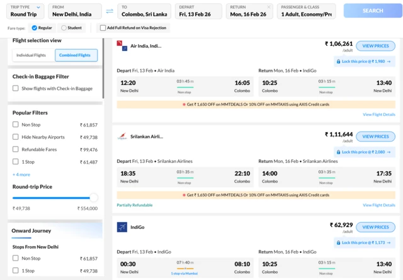This screenshot has width=403, height=280.
Task: Click the Srilankan Airlines logo
Action: tap(122, 137)
